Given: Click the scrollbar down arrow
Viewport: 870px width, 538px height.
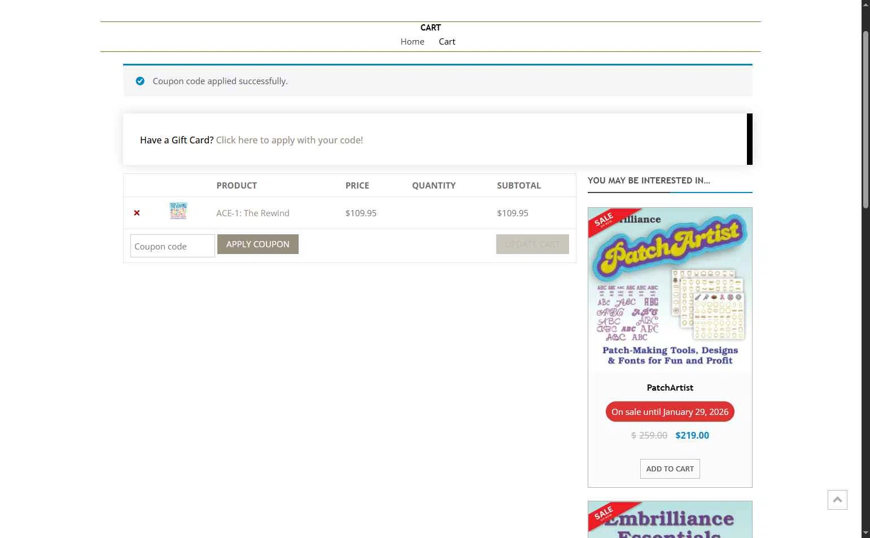Looking at the screenshot, I should point(865,533).
